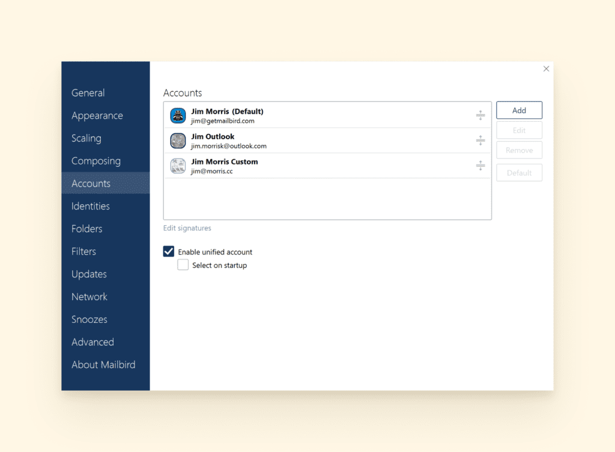
Task: Click the Edit account button
Action: point(520,130)
